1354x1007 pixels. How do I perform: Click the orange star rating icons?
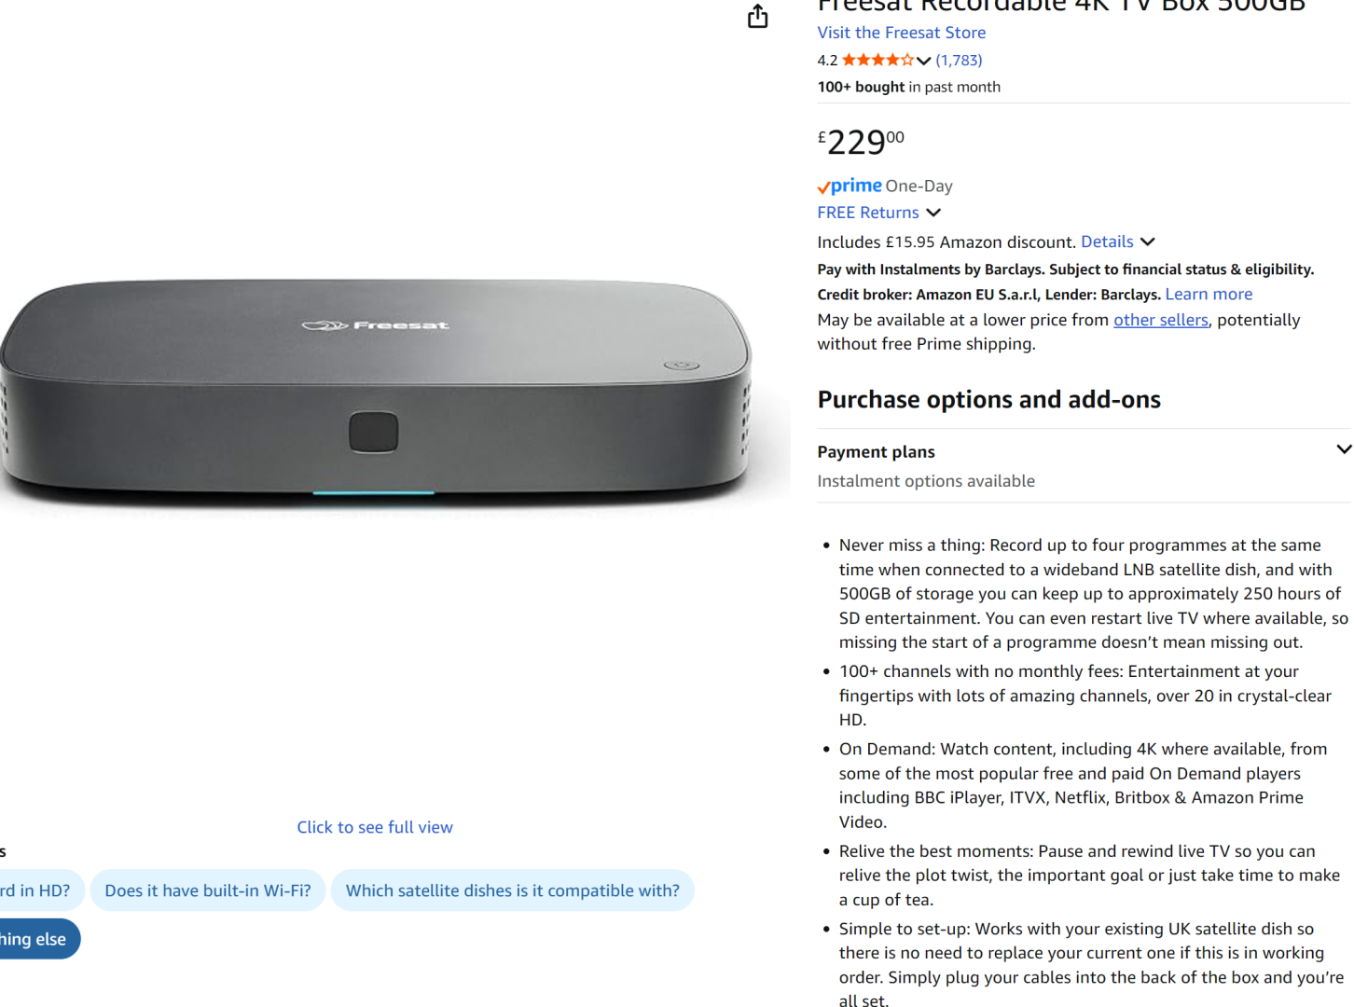click(877, 61)
